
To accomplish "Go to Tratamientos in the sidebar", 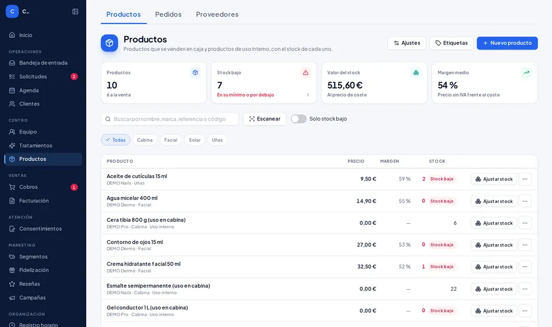I will point(43,145).
